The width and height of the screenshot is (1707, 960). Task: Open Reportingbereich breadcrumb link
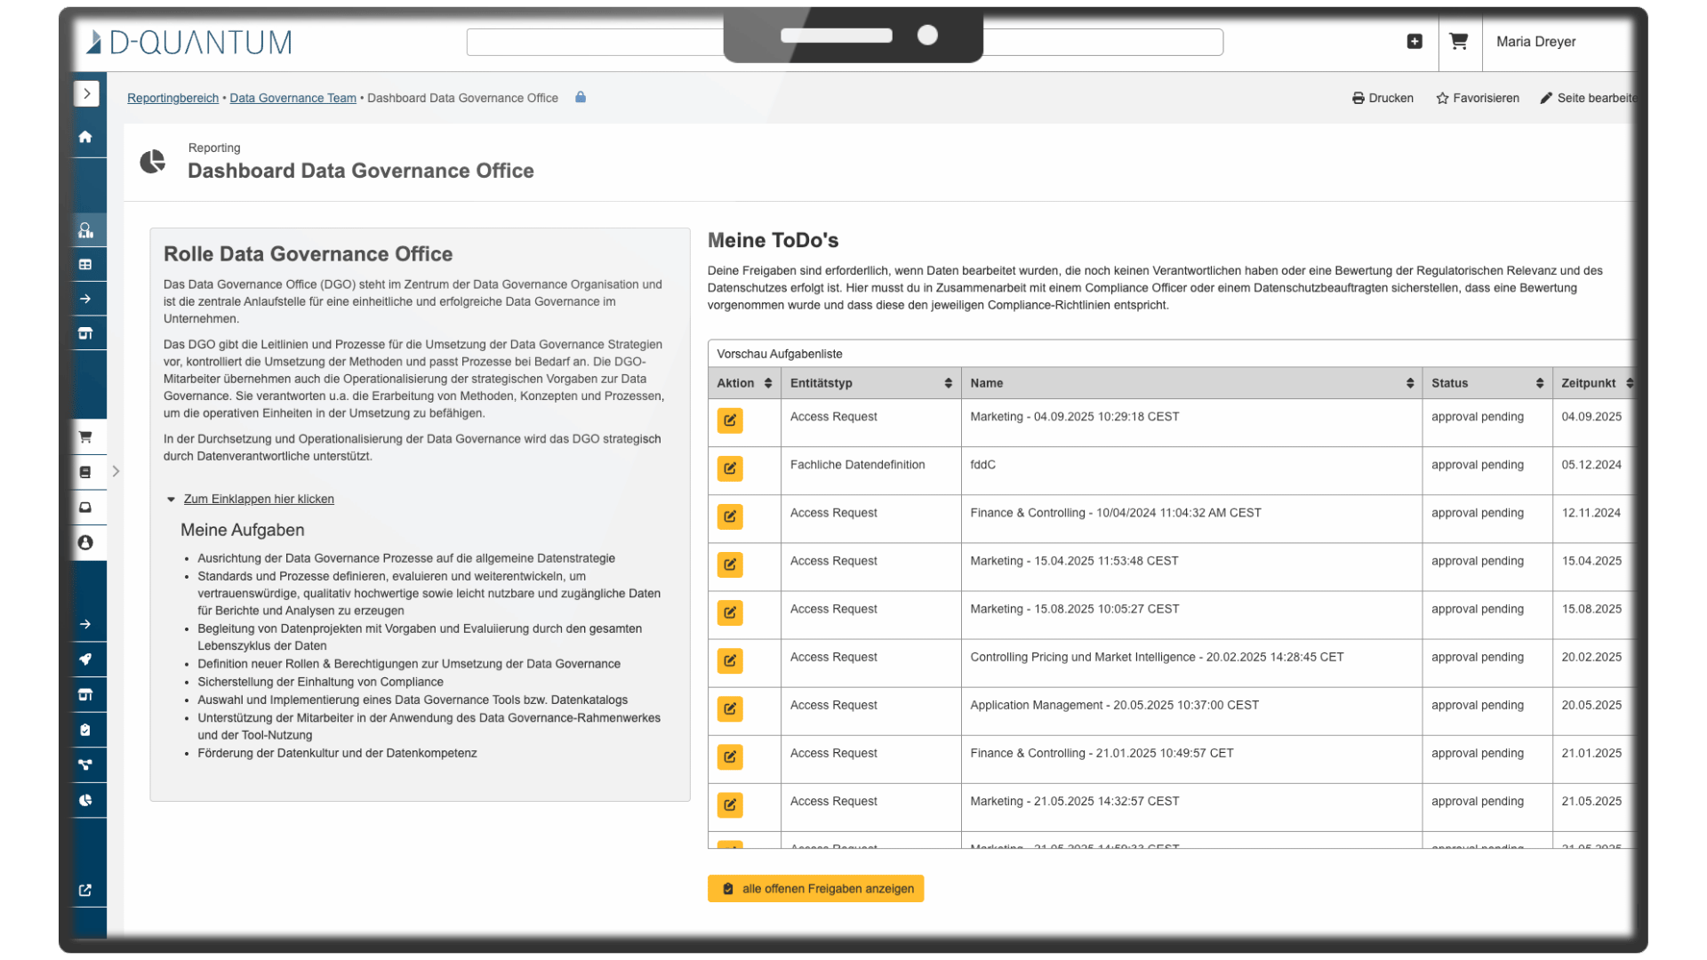172,99
